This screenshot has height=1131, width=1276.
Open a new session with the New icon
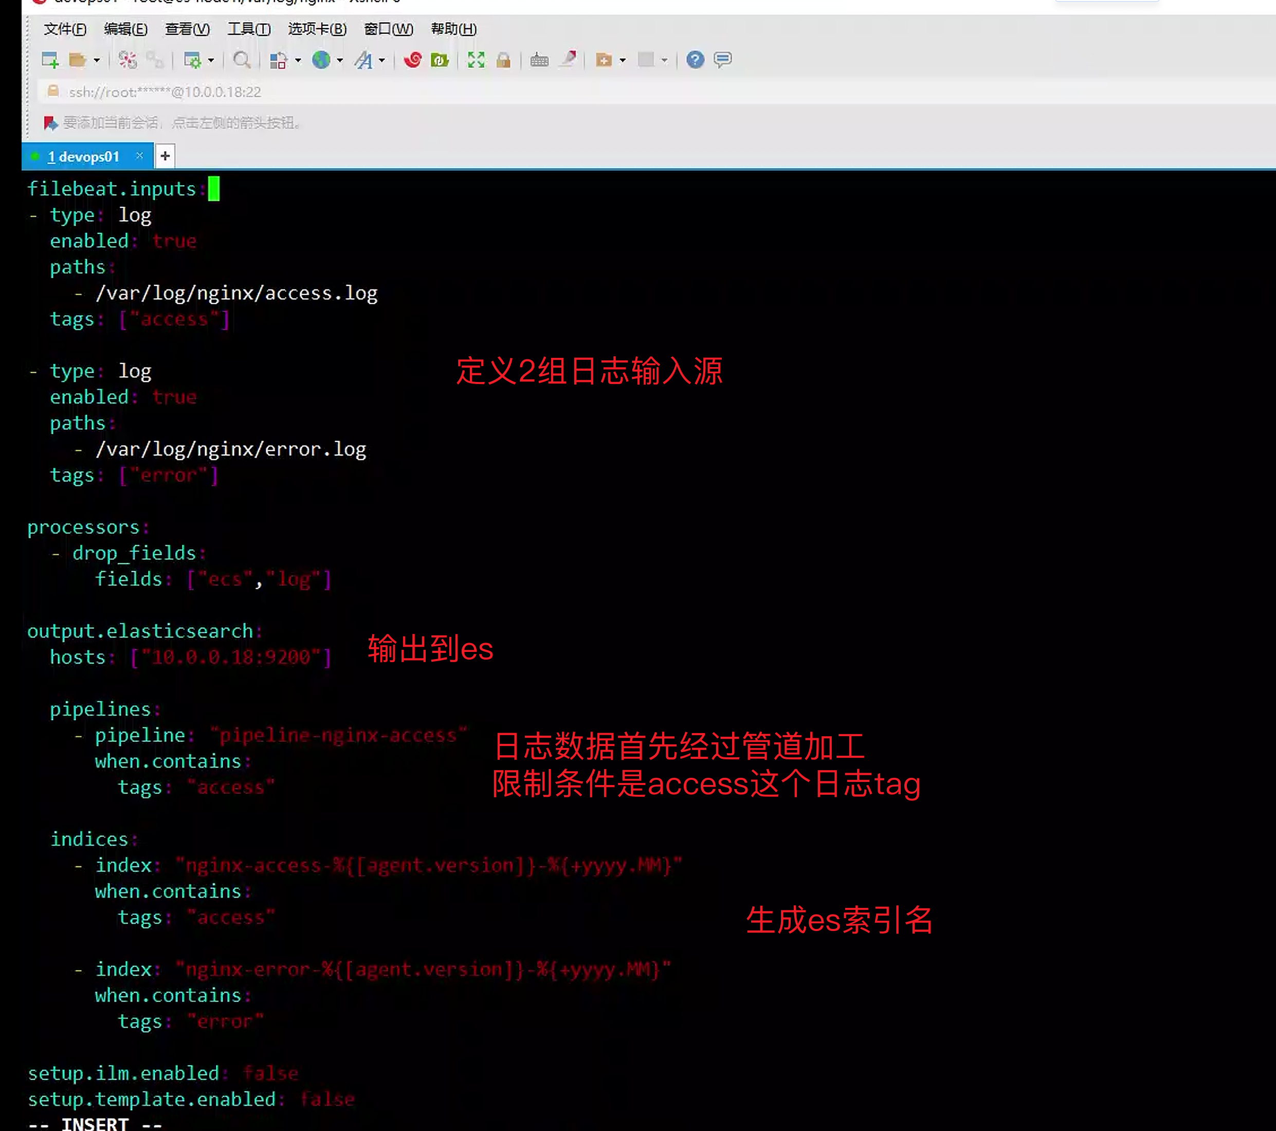(49, 60)
